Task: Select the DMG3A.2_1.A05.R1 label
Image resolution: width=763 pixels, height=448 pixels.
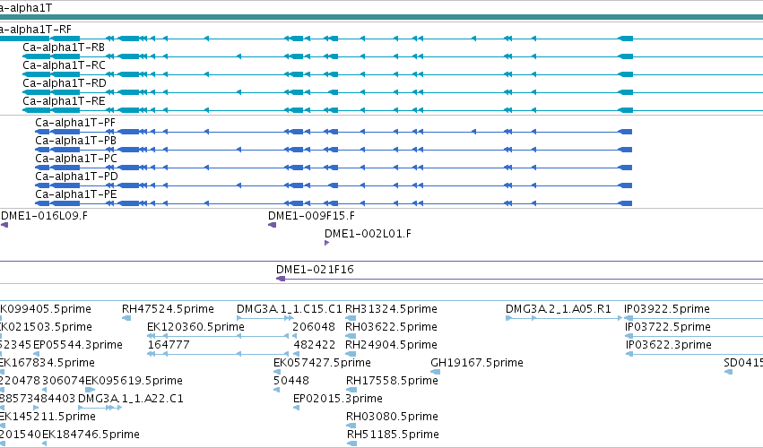Action: click(559, 309)
